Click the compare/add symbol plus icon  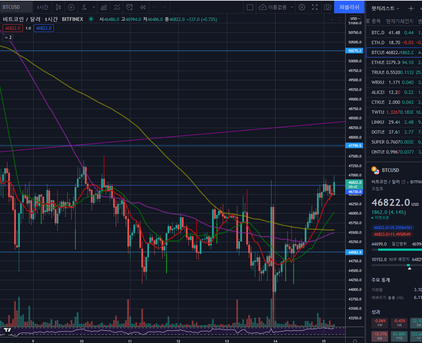[71, 7]
